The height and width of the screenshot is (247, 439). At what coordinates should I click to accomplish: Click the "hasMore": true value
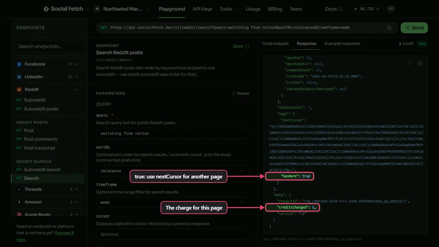tap(306, 176)
